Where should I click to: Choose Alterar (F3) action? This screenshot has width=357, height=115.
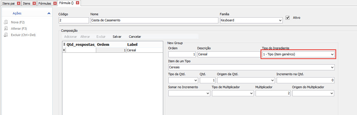[x=19, y=29]
